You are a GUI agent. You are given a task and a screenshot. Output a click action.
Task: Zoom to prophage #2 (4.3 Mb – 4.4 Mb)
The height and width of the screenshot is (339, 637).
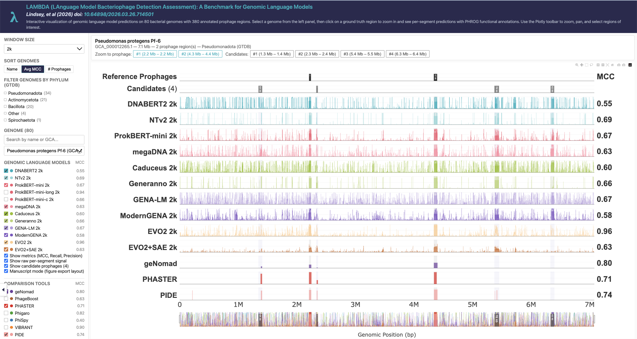point(200,54)
